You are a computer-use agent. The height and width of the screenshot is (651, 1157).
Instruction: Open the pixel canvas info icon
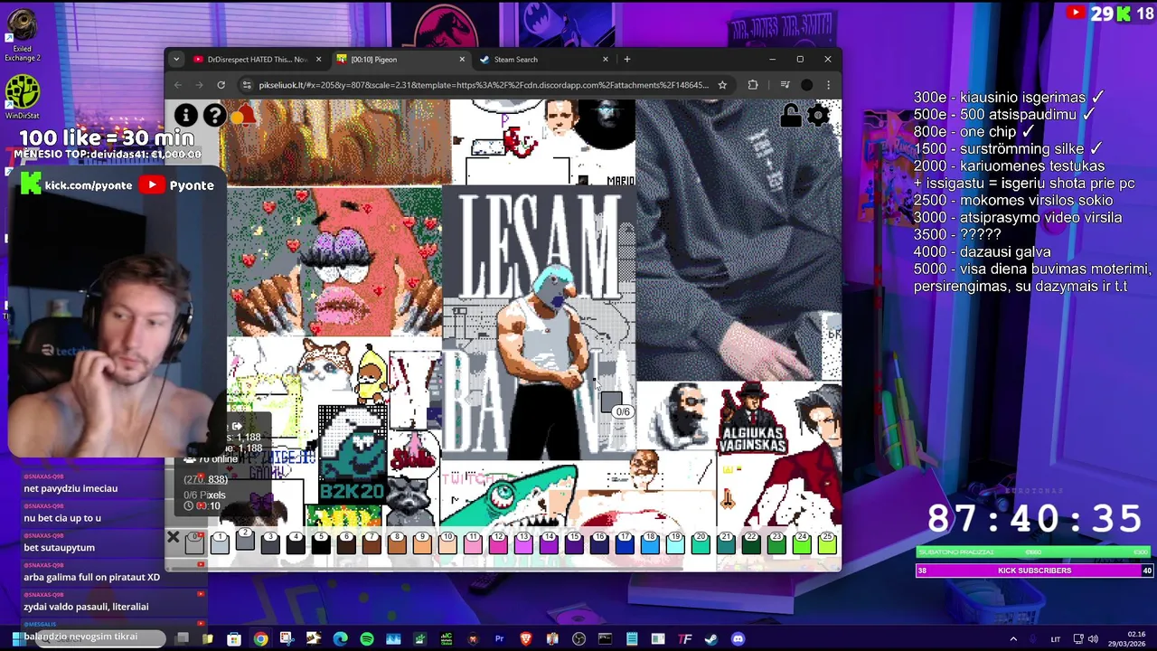(185, 115)
